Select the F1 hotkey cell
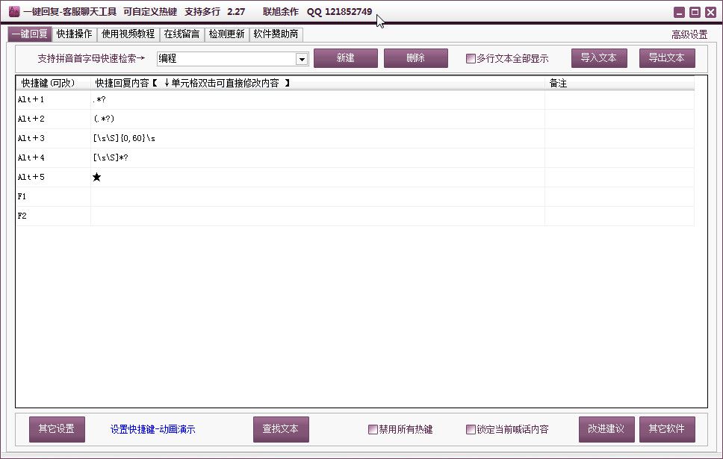 point(53,196)
